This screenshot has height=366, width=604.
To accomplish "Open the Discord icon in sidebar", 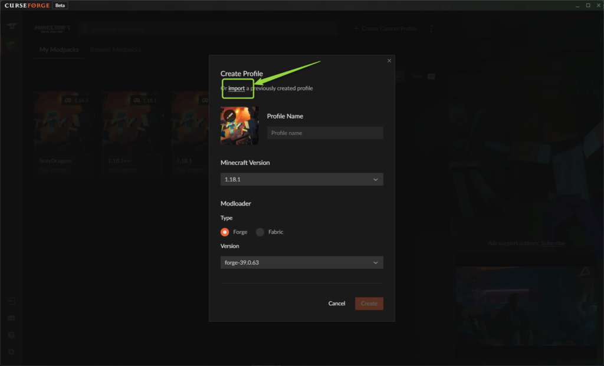I will [x=11, y=318].
